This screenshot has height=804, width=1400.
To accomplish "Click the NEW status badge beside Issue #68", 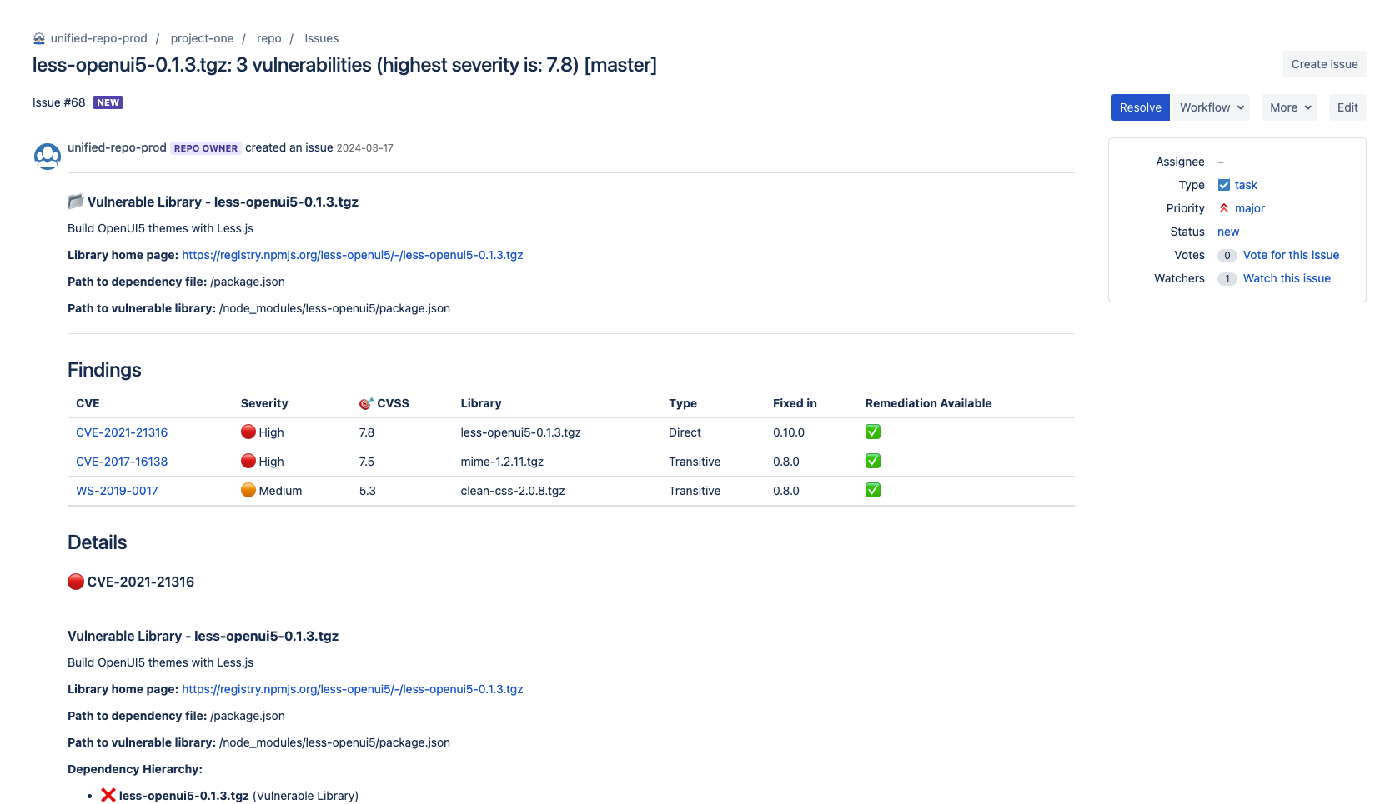I will pyautogui.click(x=108, y=102).
